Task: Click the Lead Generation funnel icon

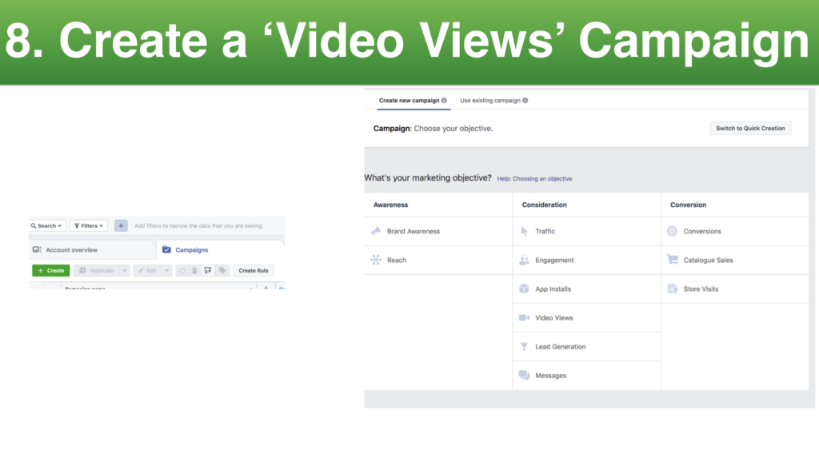Action: 524,346
